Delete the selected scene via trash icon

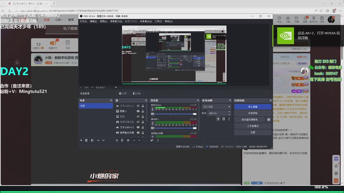(86, 140)
